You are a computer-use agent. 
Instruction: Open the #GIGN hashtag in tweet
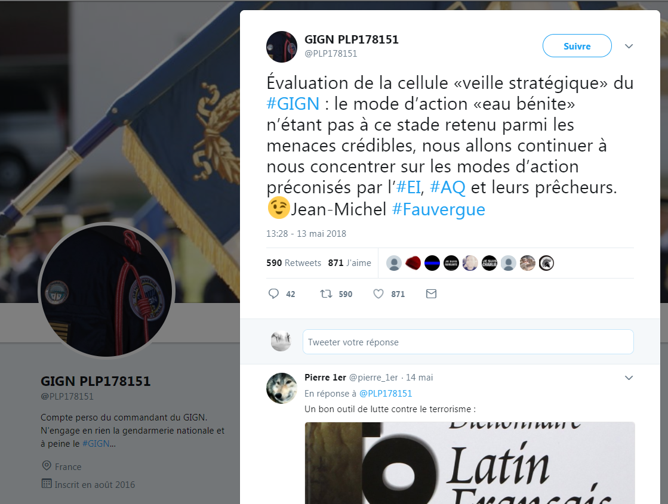pos(293,104)
